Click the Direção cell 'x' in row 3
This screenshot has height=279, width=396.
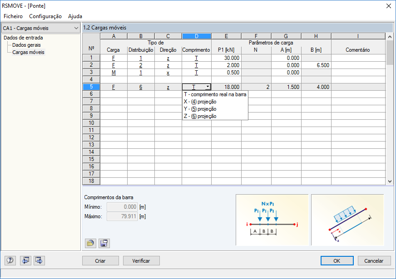tap(168, 73)
